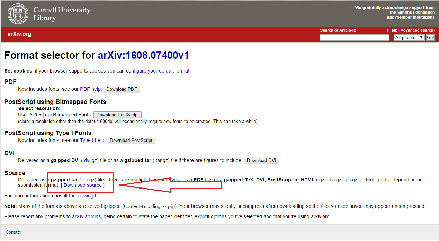
Task: Click the Cornell University seal logo
Action: coord(18,14)
